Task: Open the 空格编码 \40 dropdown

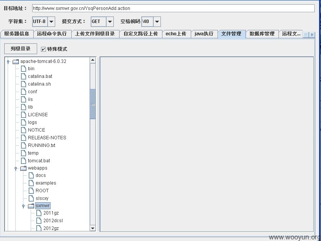Action: [x=157, y=21]
